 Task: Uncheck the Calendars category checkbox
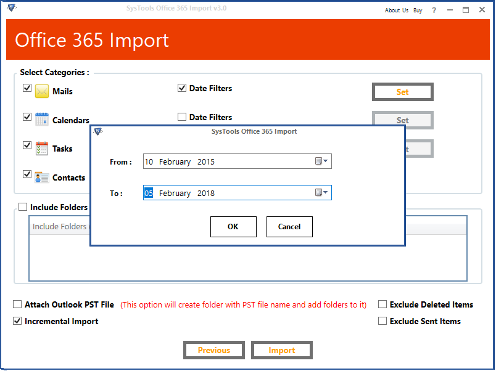pos(27,116)
